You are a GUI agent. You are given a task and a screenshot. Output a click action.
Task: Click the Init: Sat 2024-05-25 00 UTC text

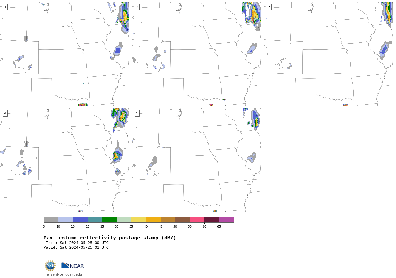point(77,243)
